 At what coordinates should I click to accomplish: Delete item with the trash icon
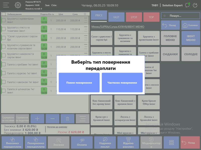pos(67,118)
